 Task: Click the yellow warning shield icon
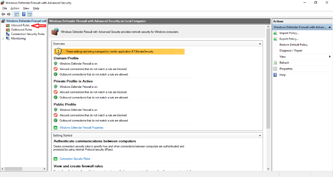58,51
